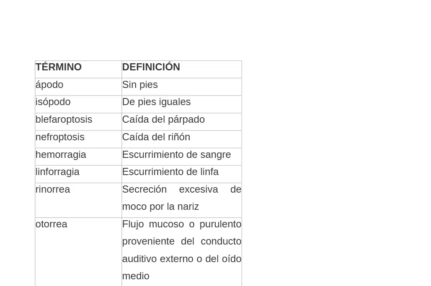Click the definition Sin pies
The image size is (431, 286).
pos(140,85)
